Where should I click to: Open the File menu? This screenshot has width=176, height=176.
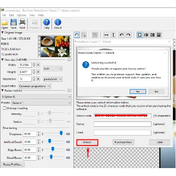[x=4, y=15]
